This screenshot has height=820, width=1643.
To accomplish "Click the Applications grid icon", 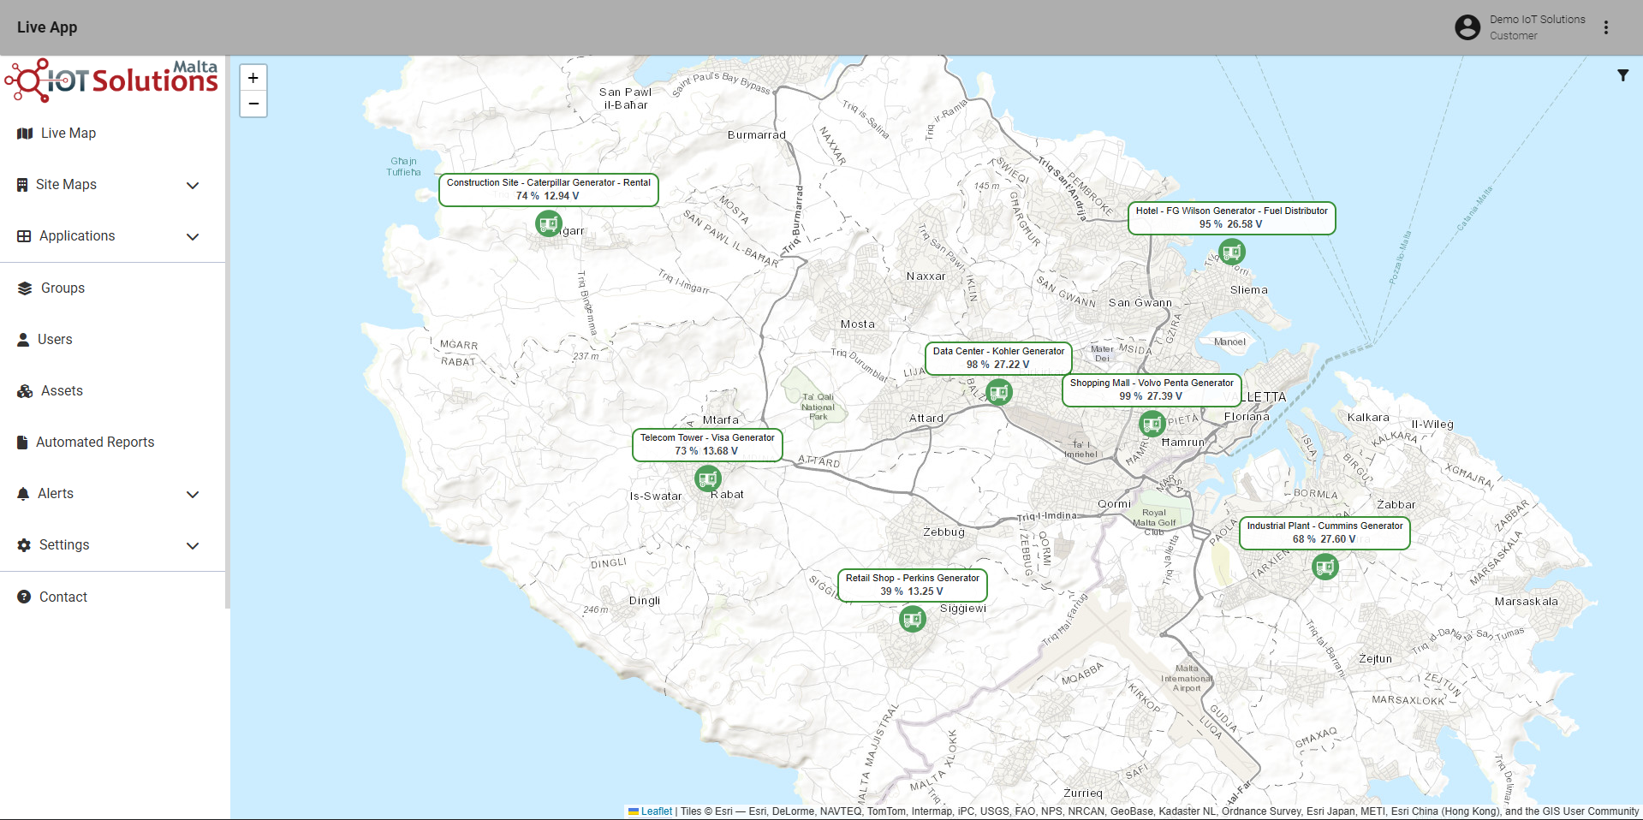I will tap(24, 236).
